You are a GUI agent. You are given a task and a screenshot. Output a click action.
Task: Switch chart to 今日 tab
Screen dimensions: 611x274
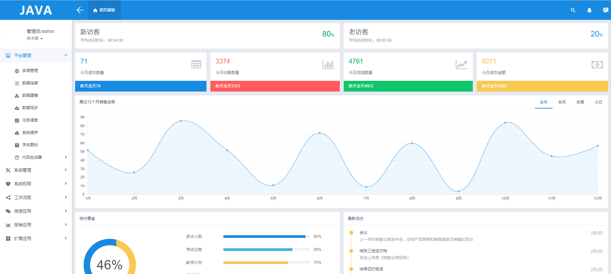598,102
